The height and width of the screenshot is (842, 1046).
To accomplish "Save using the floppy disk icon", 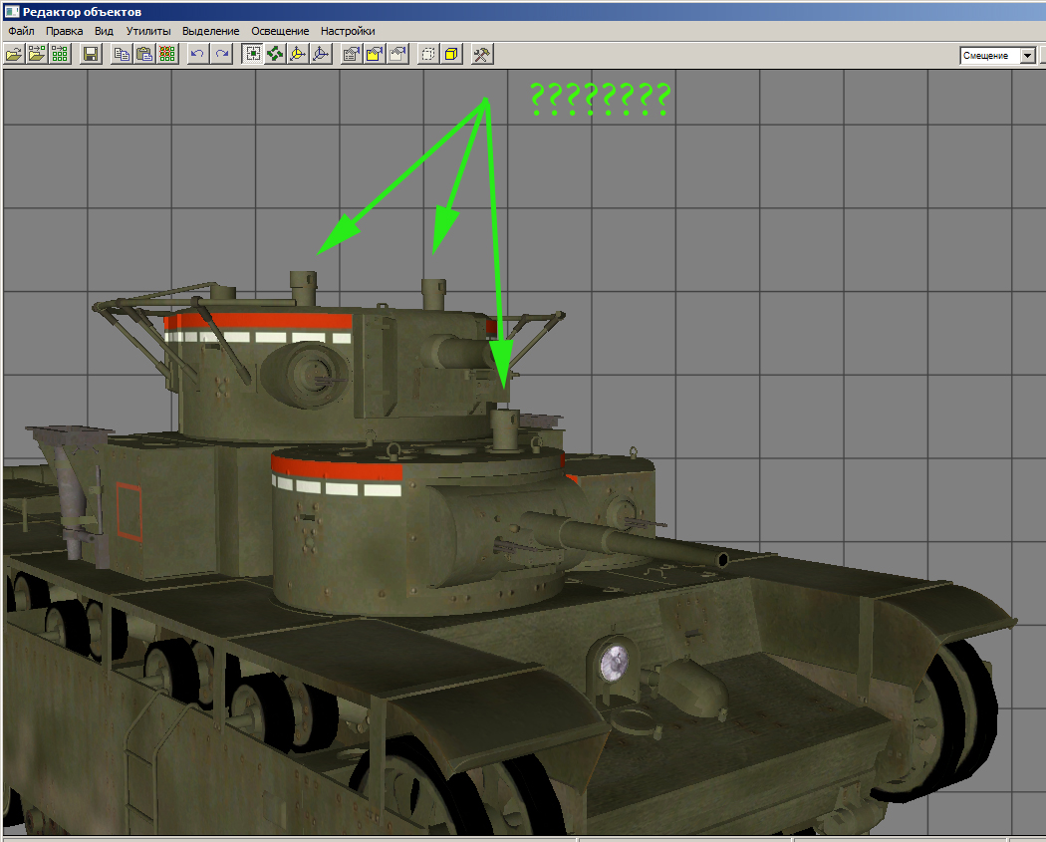I will point(91,54).
